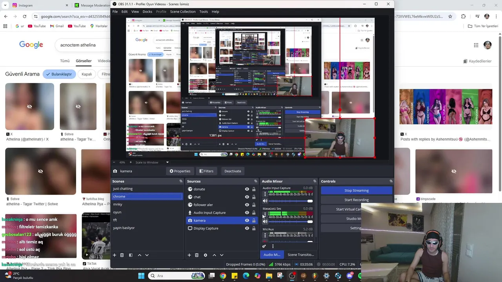Screen dimensions: 502x282
Task: Open the Help menu in OBS
Action: tap(215, 11)
